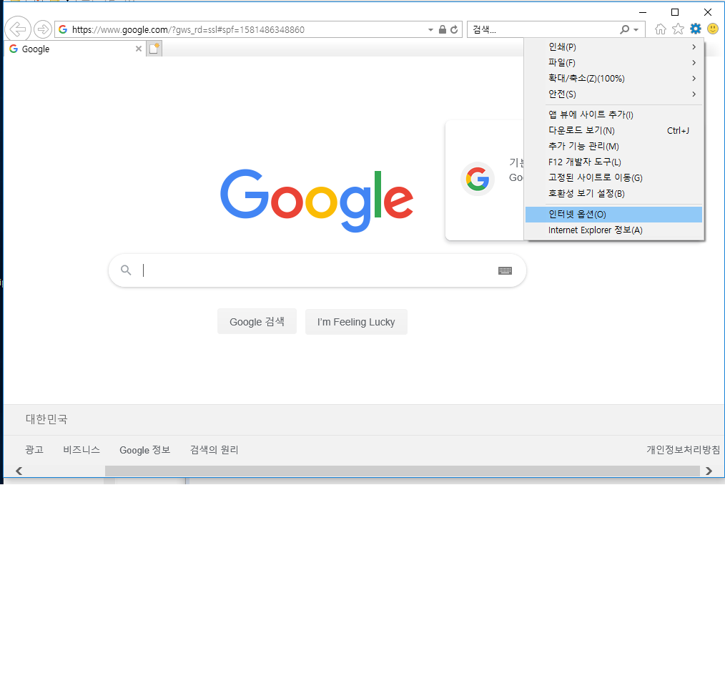Expand the 확대/축소(Z)(100%) submenu
Screen dimensions: 725x681
point(613,78)
